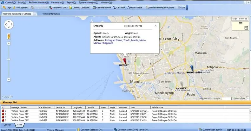Click the Exit toolbar button
The width and height of the screenshot is (251, 131).
pos(182,7)
